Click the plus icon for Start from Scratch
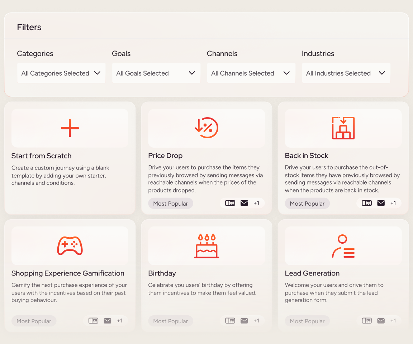Screen dimensions: 413x344 point(70,128)
